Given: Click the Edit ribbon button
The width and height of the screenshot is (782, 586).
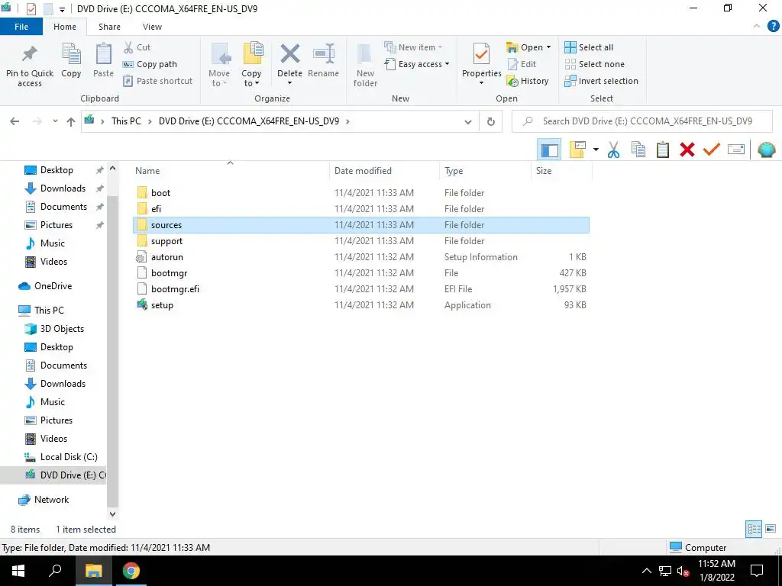Looking at the screenshot, I should pyautogui.click(x=522, y=64).
